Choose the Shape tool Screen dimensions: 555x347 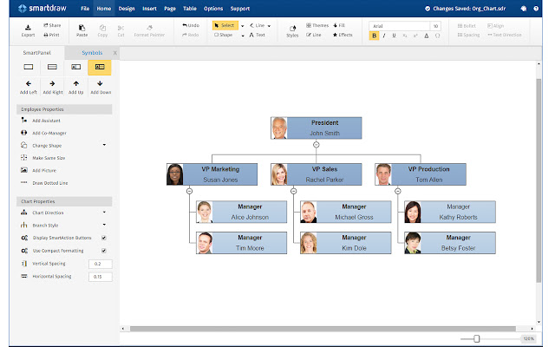click(224, 35)
